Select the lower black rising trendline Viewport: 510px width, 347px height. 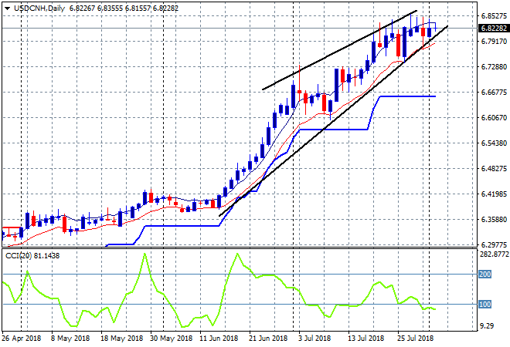coord(333,121)
